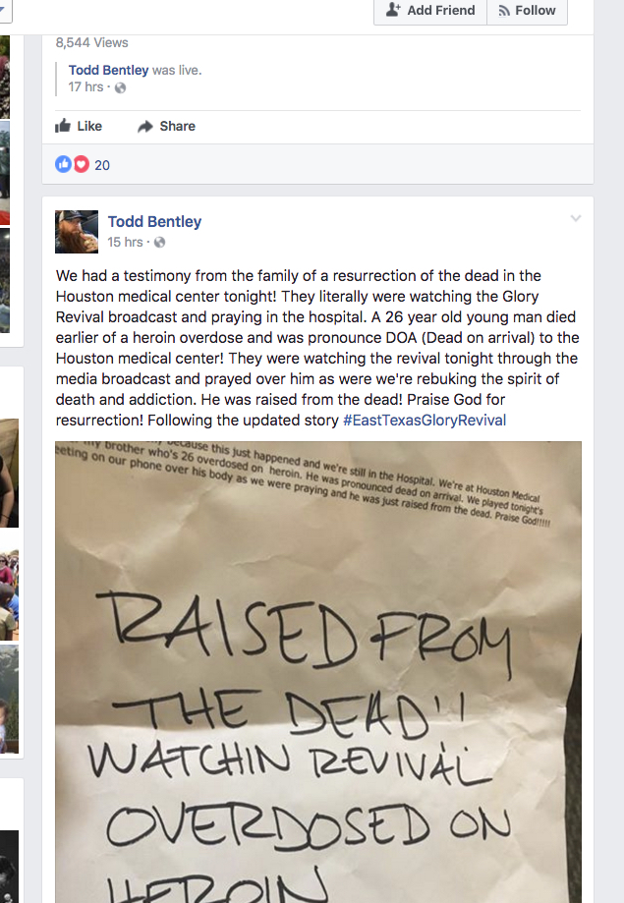Click Todd Bentley link in 'was live' line
The image size is (624, 903).
coord(108,71)
